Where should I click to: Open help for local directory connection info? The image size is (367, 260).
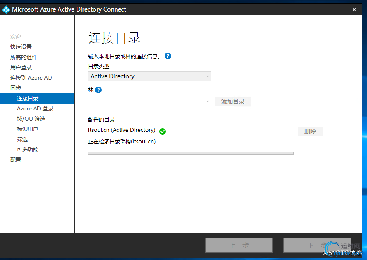point(168,56)
